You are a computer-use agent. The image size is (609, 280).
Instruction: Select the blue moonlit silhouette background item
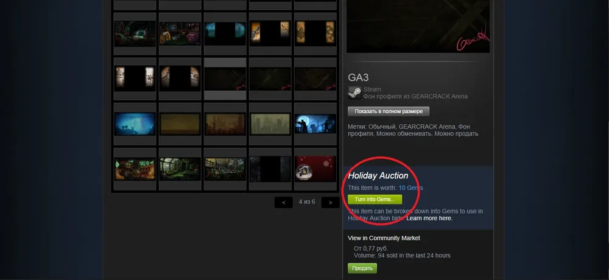pyautogui.click(x=315, y=124)
